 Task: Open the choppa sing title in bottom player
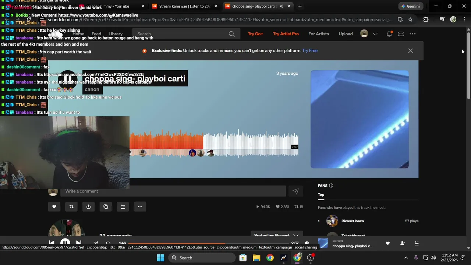[x=353, y=246]
